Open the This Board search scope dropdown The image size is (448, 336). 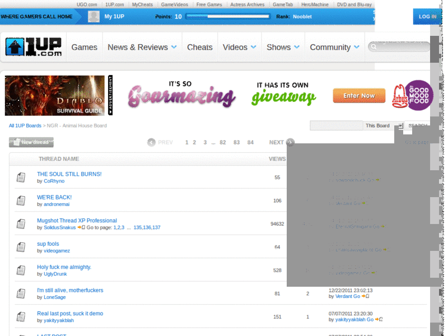click(x=384, y=125)
